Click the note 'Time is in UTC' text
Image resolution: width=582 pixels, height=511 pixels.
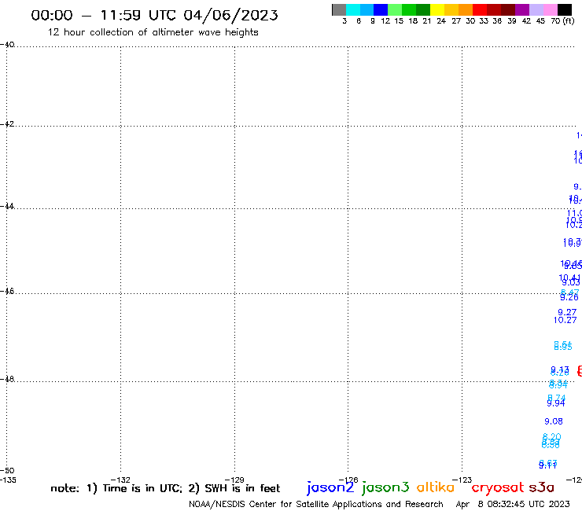click(142, 488)
